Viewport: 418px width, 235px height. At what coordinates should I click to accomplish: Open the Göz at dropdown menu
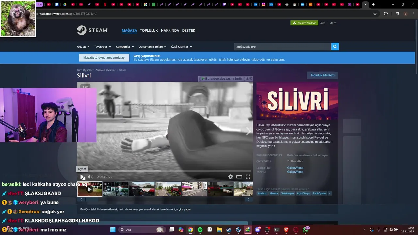pyautogui.click(x=83, y=47)
